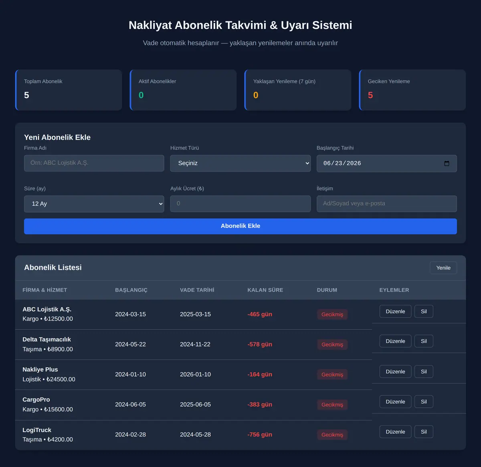This screenshot has height=467, width=481.
Task: Delete the ABC Lojistik A.Ş. subscription
Action: pyautogui.click(x=424, y=311)
